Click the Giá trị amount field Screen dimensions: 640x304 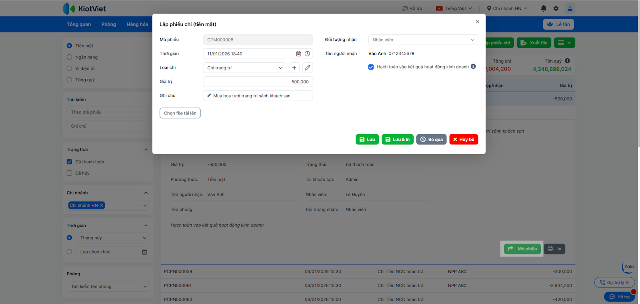[258, 82]
